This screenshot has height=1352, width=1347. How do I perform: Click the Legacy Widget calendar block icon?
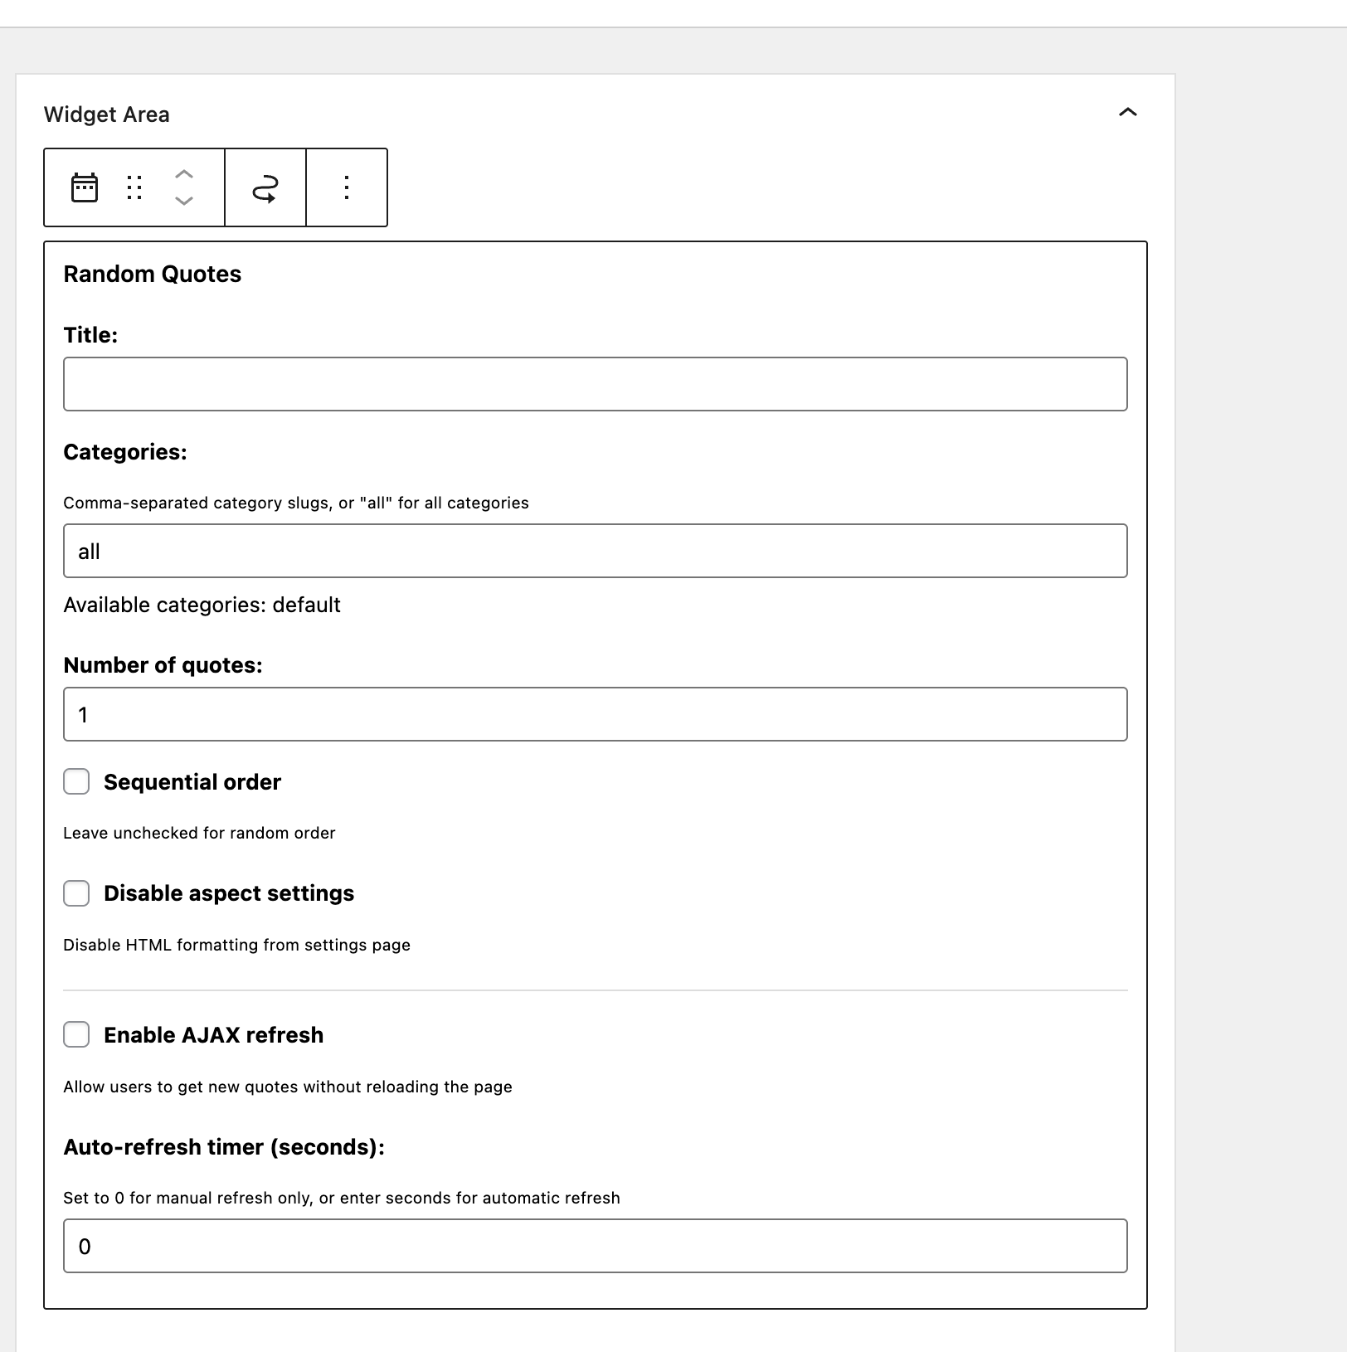coord(85,187)
